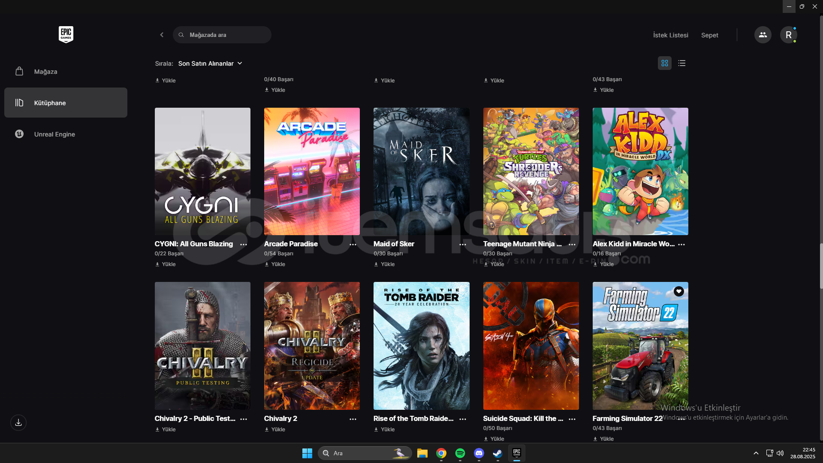Expand the Son Satın Alınanlar sort dropdown
The height and width of the screenshot is (463, 823).
pos(210,64)
